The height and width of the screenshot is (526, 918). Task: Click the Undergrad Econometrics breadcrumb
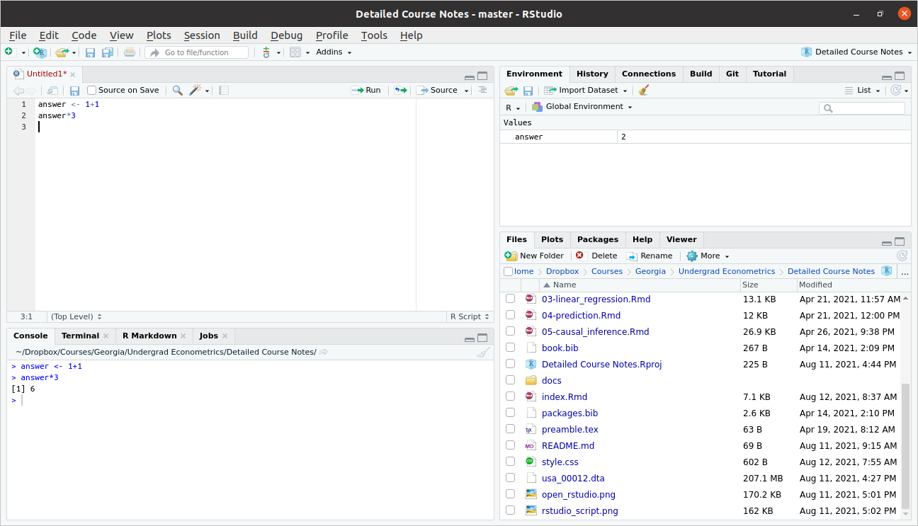click(x=727, y=271)
